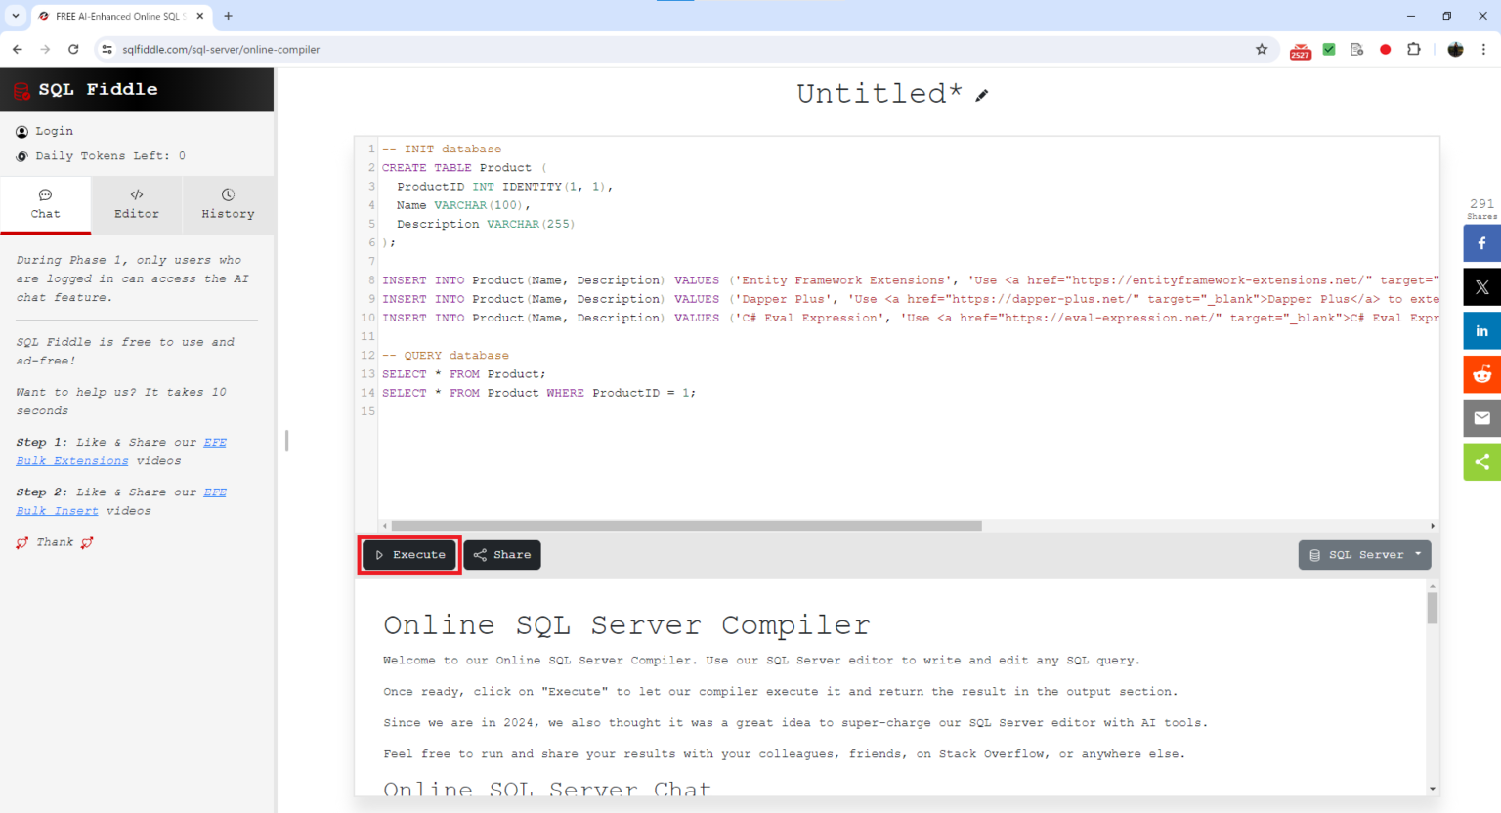1501x813 pixels.
Task: Share the fiddle on LinkedIn
Action: 1481,330
